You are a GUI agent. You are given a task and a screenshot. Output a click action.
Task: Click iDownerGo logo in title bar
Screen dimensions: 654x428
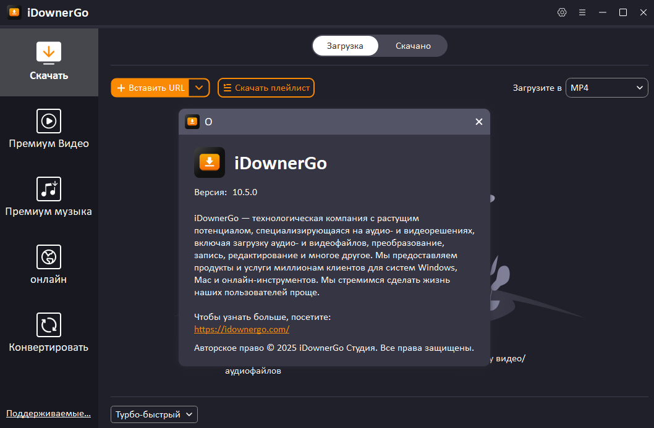(14, 12)
